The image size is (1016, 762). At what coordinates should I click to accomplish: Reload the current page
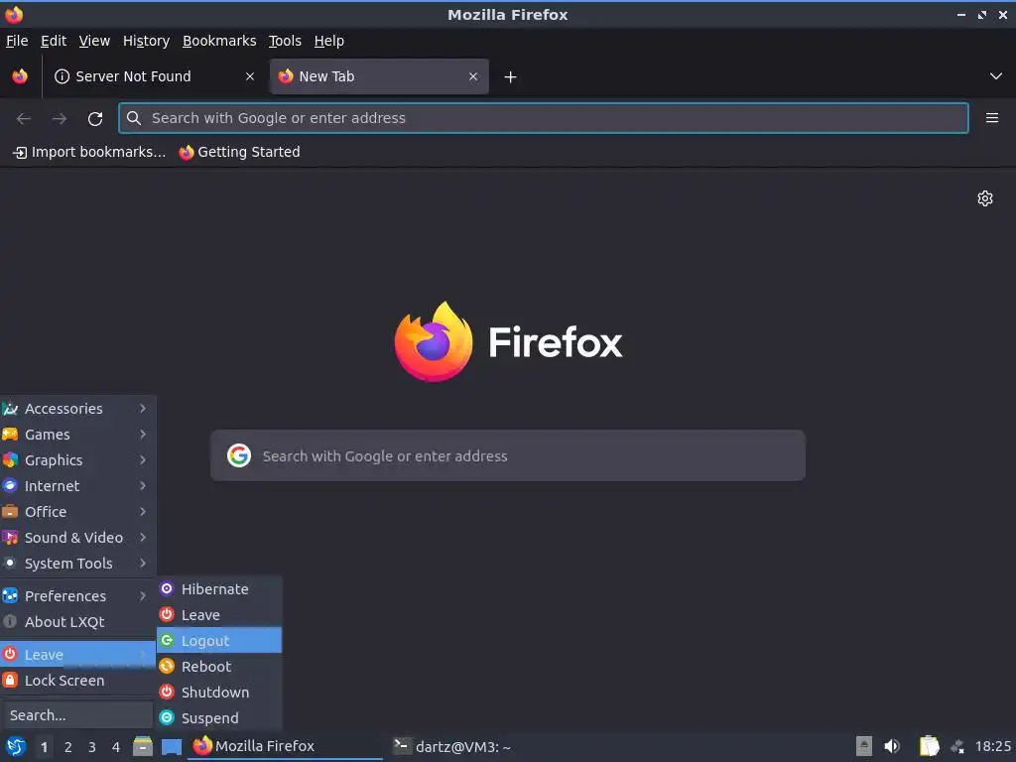point(95,119)
